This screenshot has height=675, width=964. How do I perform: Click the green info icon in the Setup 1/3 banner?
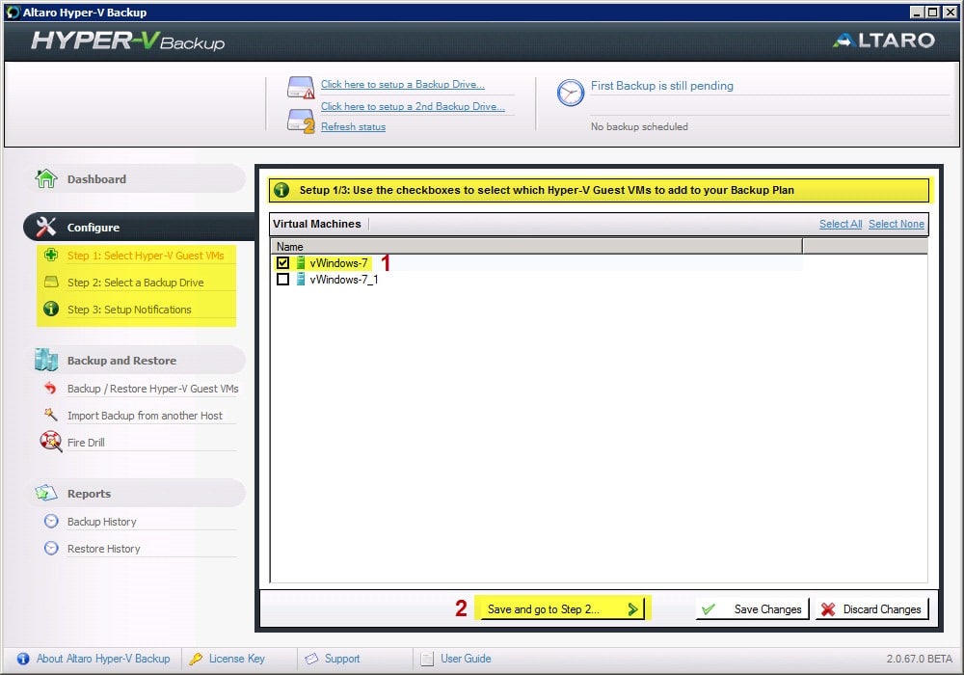click(x=281, y=190)
